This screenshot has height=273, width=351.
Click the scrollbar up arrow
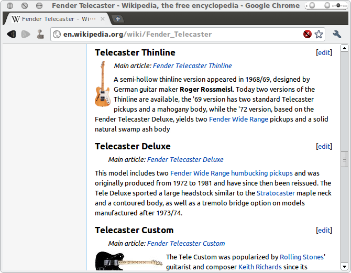344,48
